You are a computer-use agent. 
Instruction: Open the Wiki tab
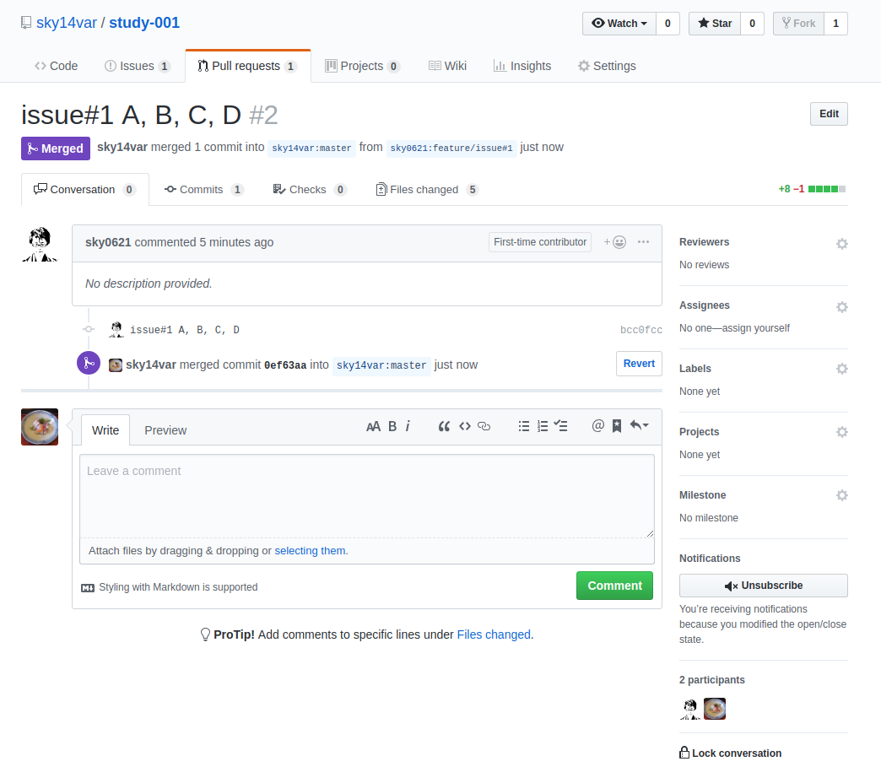click(x=448, y=67)
